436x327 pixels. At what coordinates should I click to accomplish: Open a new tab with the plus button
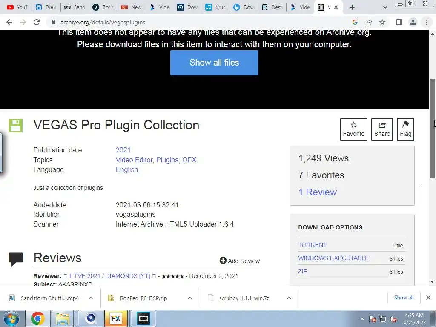click(352, 7)
